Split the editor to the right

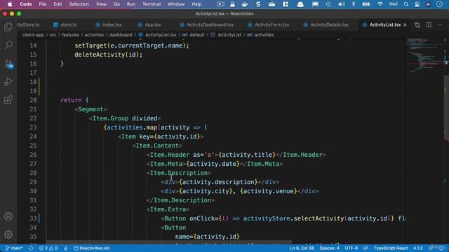[x=429, y=25]
